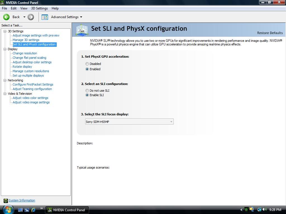This screenshot has width=286, height=214.
Task: Click the NVIDIA Control Panel taskbar button
Action: point(67,210)
